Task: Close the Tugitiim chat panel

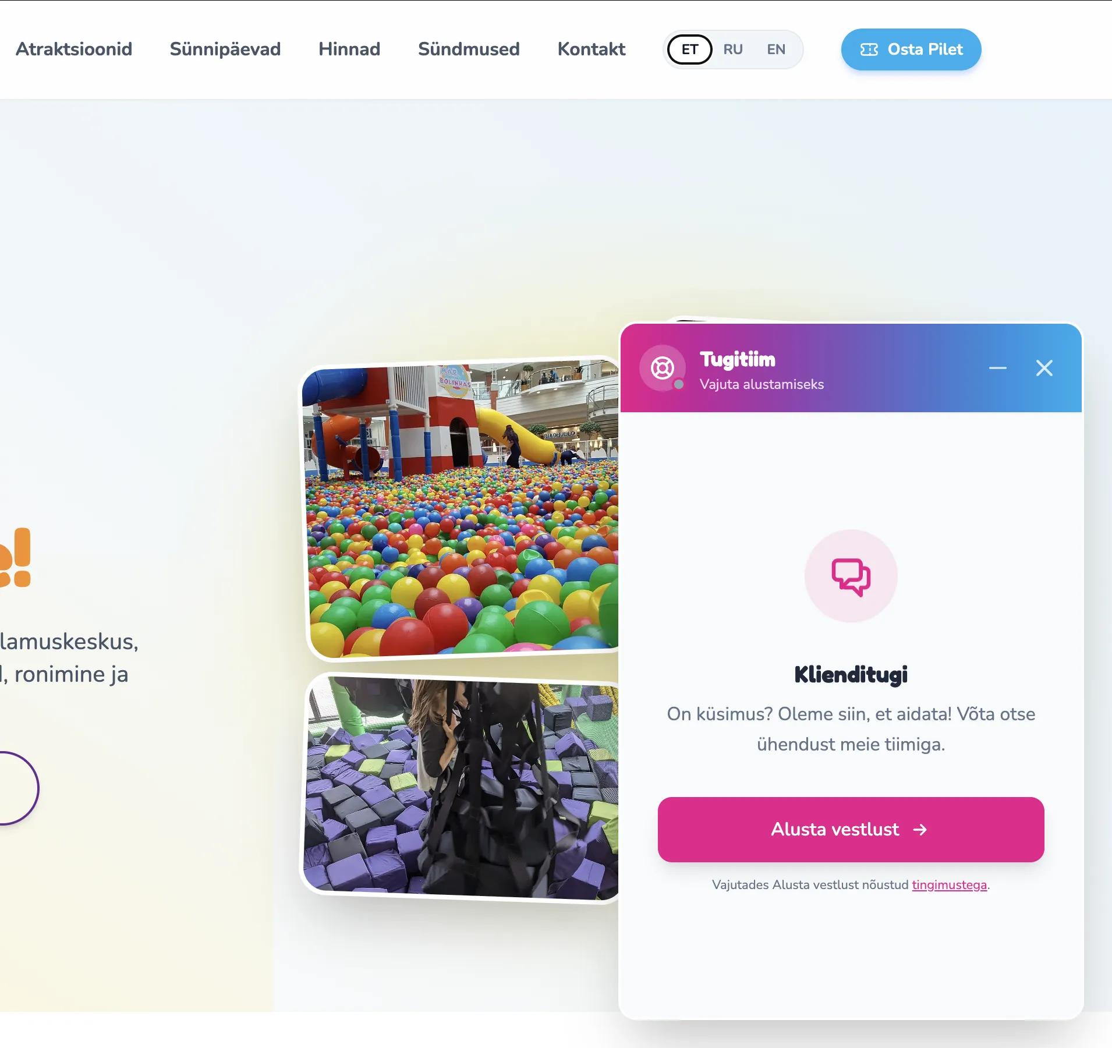Action: click(1044, 368)
